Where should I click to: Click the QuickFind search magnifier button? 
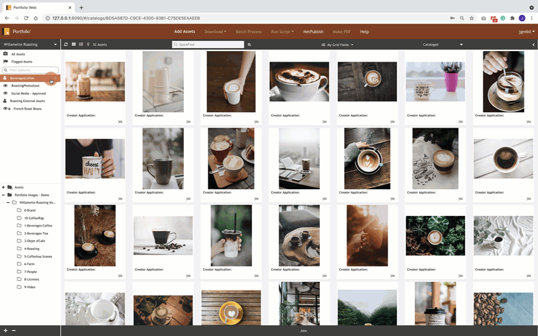(x=249, y=45)
